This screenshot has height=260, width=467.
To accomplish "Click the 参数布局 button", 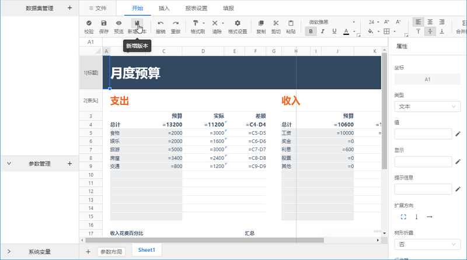I will pos(111,252).
